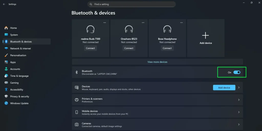Click the realme Buds T100 headphone icon
This screenshot has width=262, height=131.
pos(90,29)
